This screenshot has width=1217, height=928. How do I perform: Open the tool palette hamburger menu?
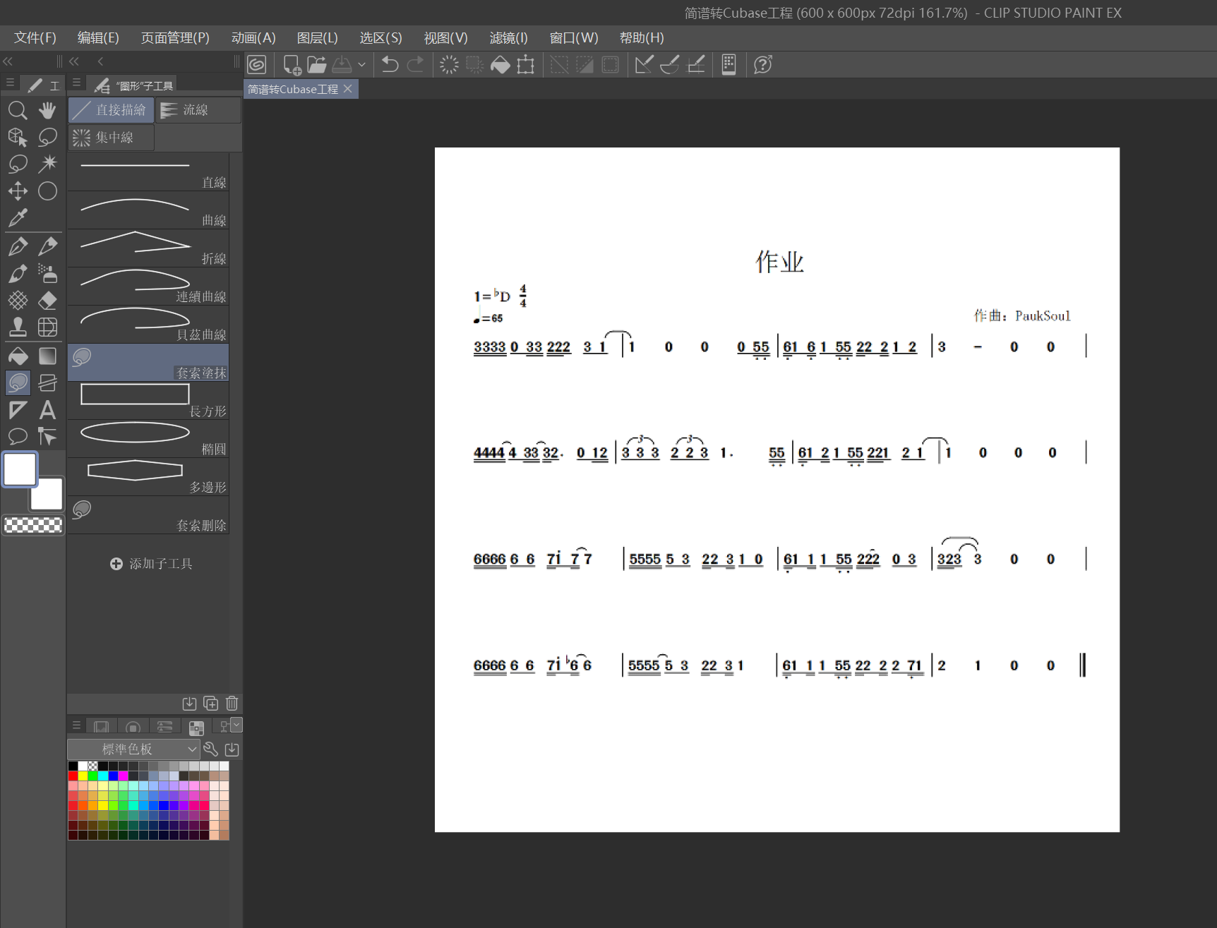(x=10, y=83)
